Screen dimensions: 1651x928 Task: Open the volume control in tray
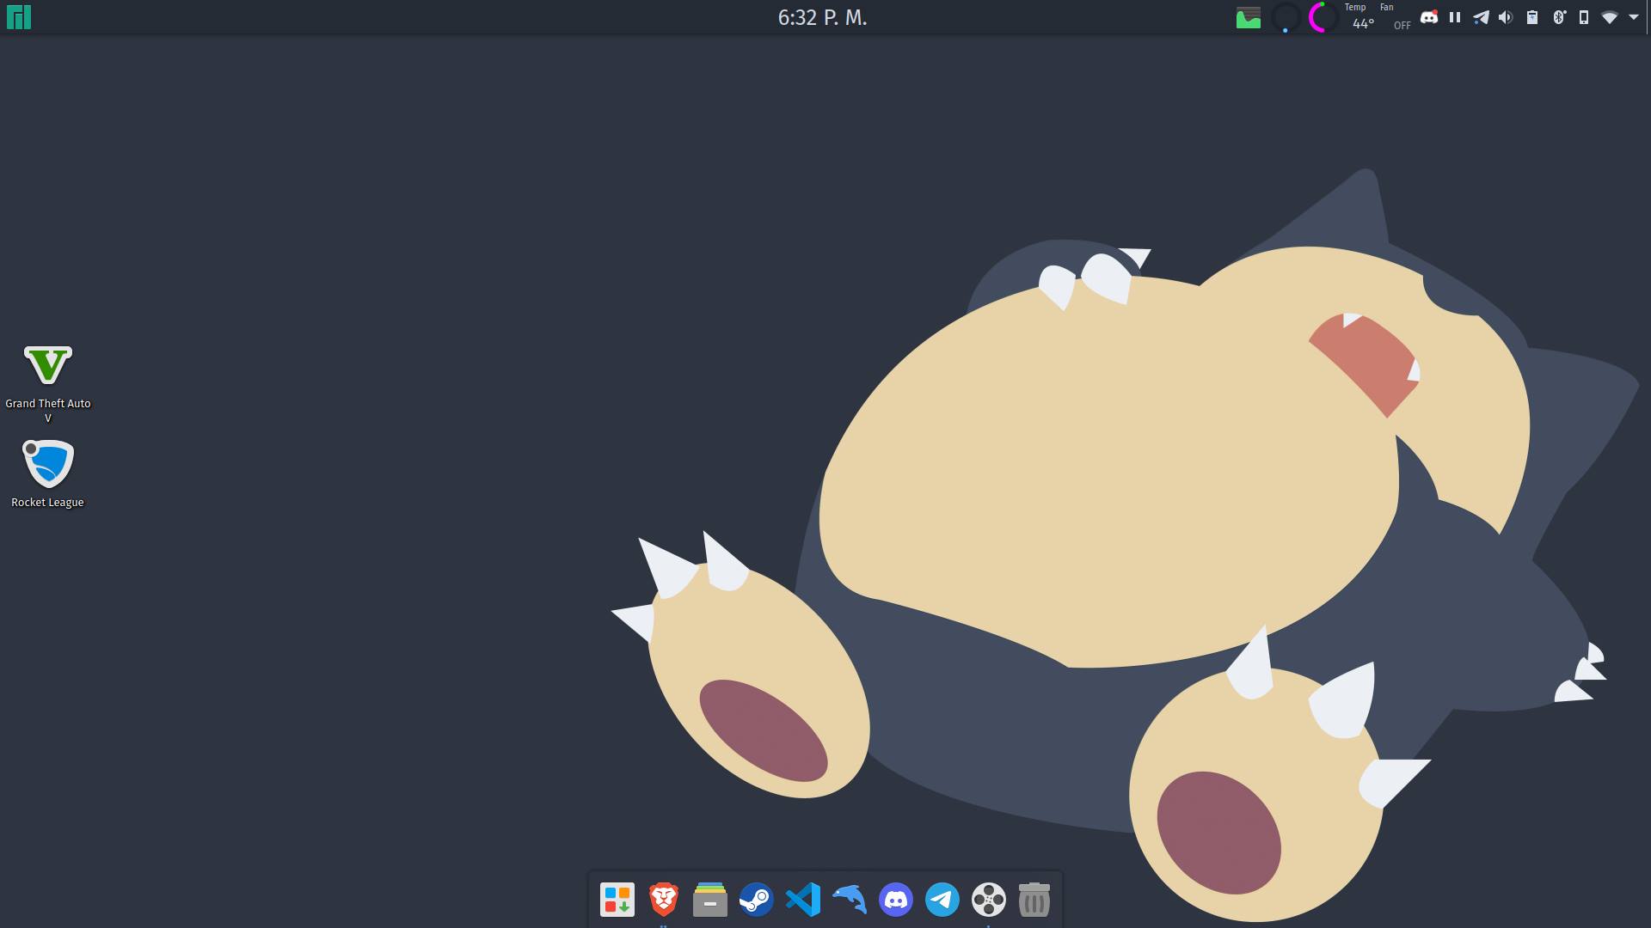tap(1506, 17)
